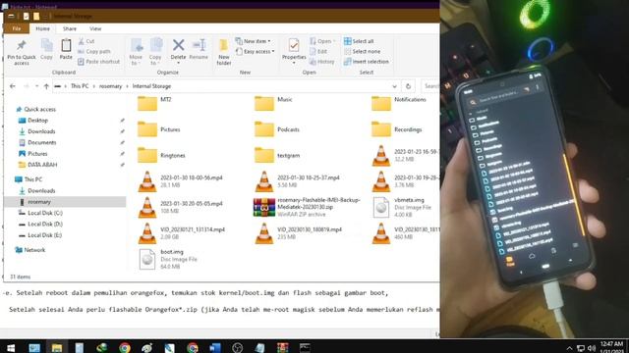Switch to the View ribbon tab
The width and height of the screenshot is (629, 353).
[x=95, y=28]
